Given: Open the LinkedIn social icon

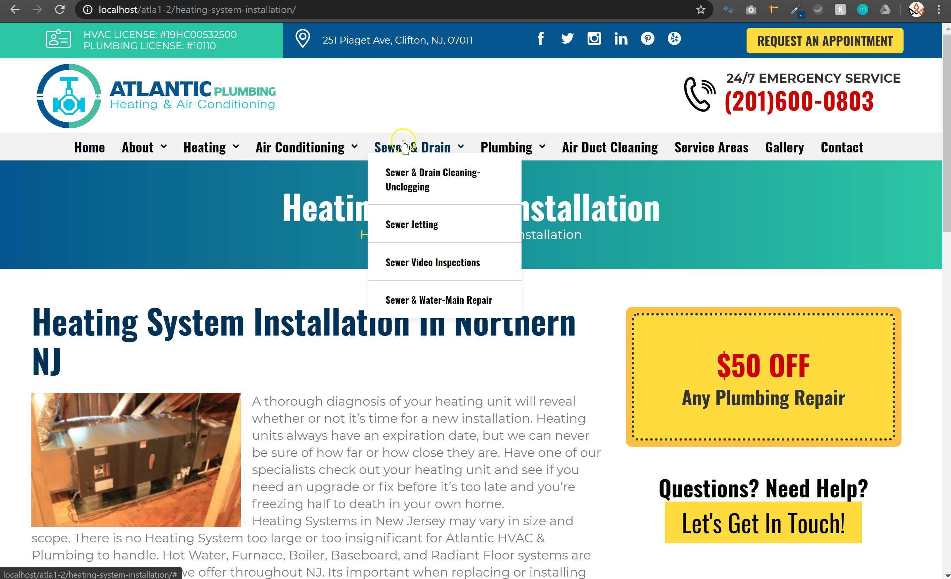Looking at the screenshot, I should click(621, 39).
